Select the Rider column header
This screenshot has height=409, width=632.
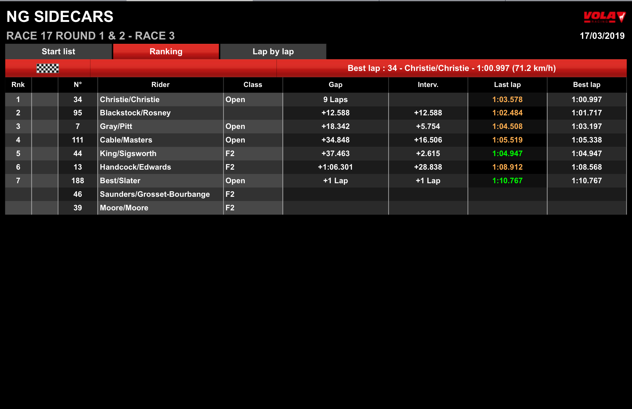pos(160,85)
